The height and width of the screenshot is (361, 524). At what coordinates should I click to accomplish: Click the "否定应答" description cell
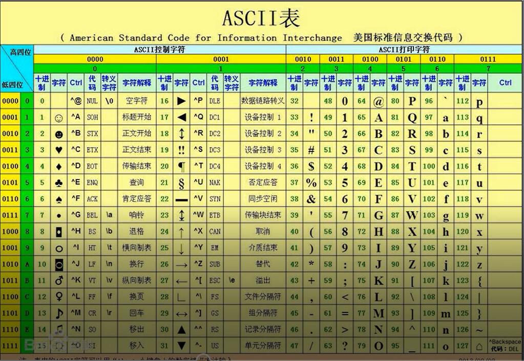pos(263,182)
